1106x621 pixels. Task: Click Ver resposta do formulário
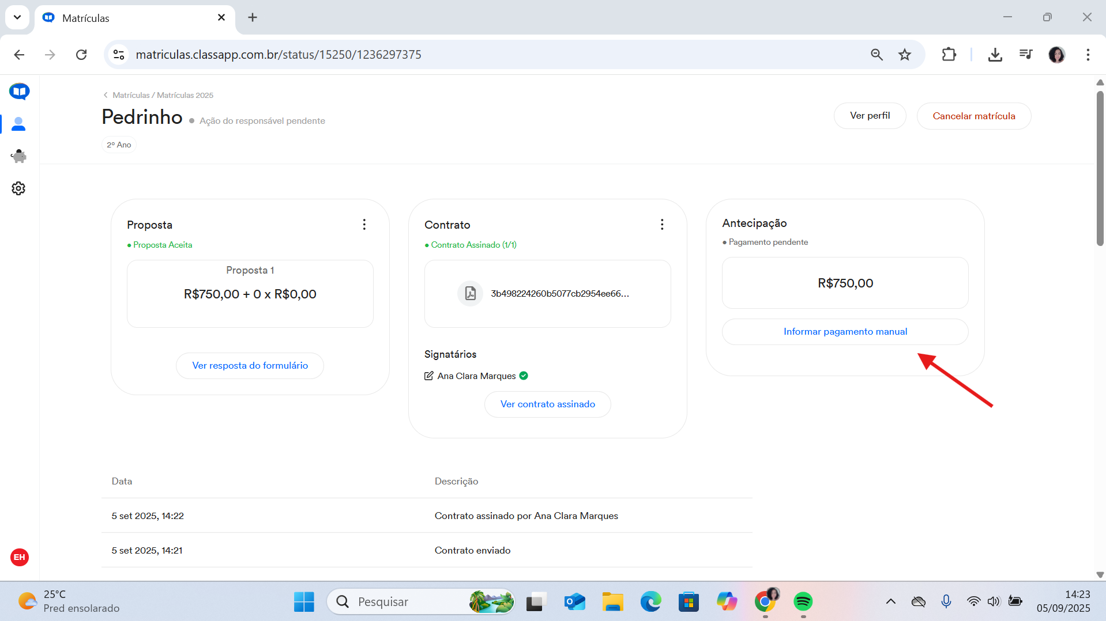[x=250, y=366]
